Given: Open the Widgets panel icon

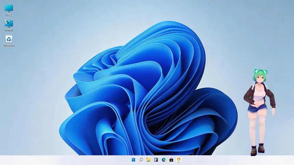Looking at the screenshot, I should pos(156,160).
